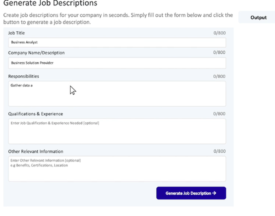Viewport: 275px width, 216px height.
Task: Click the form instructions paragraph text
Action: point(118,18)
